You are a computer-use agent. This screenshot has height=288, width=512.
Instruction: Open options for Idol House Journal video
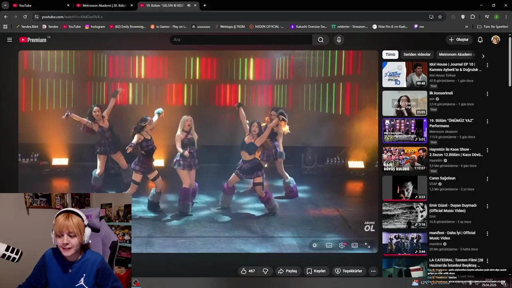click(x=487, y=65)
